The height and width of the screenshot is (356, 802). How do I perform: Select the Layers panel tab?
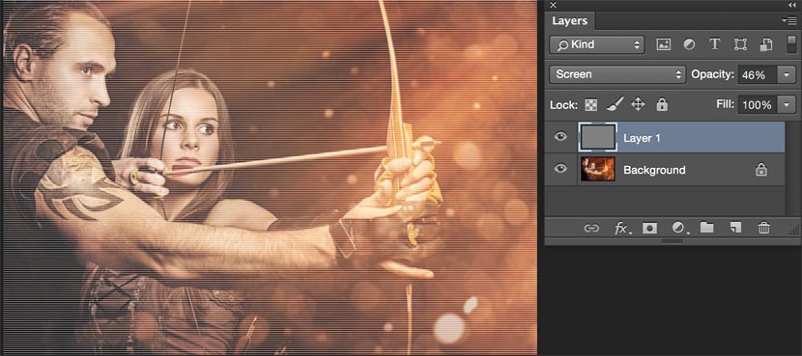[x=569, y=21]
